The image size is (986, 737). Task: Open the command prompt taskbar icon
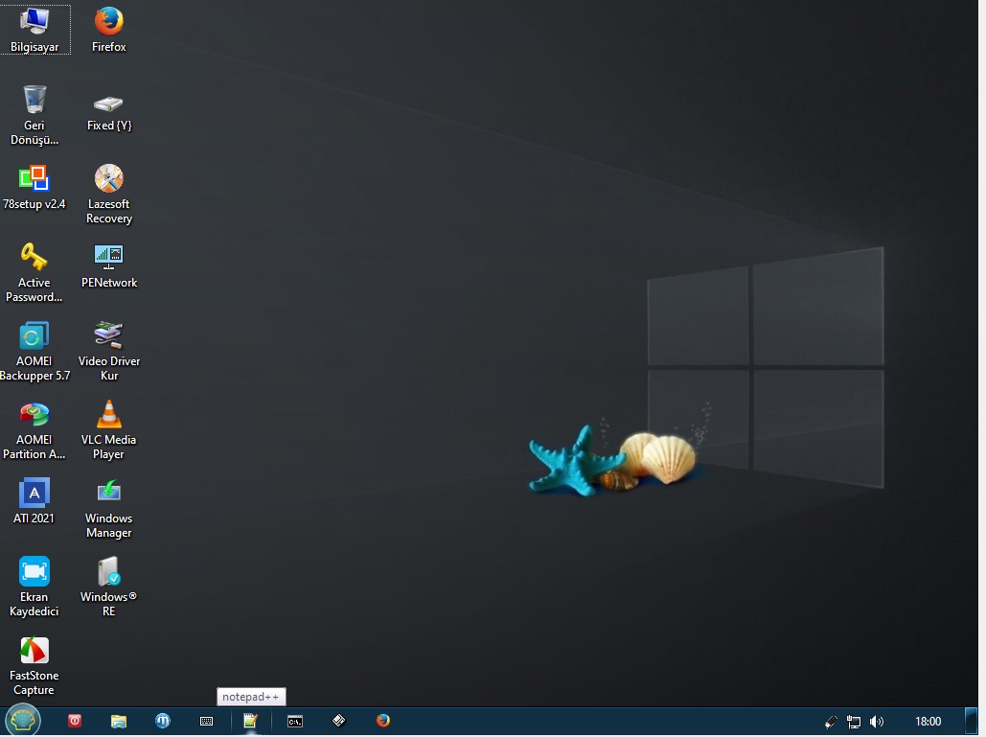click(x=295, y=721)
